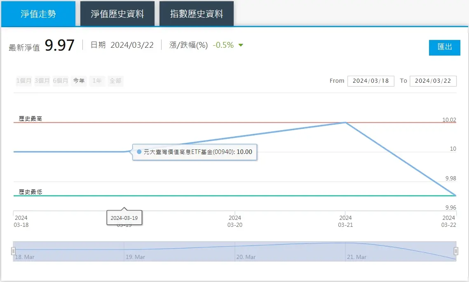The width and height of the screenshot is (469, 282).
Task: Click the 歷史最低 line label
Action: (30, 192)
